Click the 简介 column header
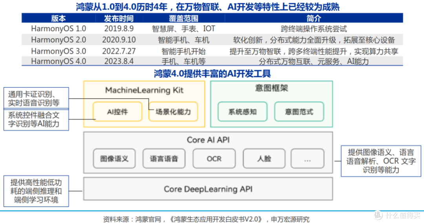The height and width of the screenshot is (224, 424). pos(314,18)
